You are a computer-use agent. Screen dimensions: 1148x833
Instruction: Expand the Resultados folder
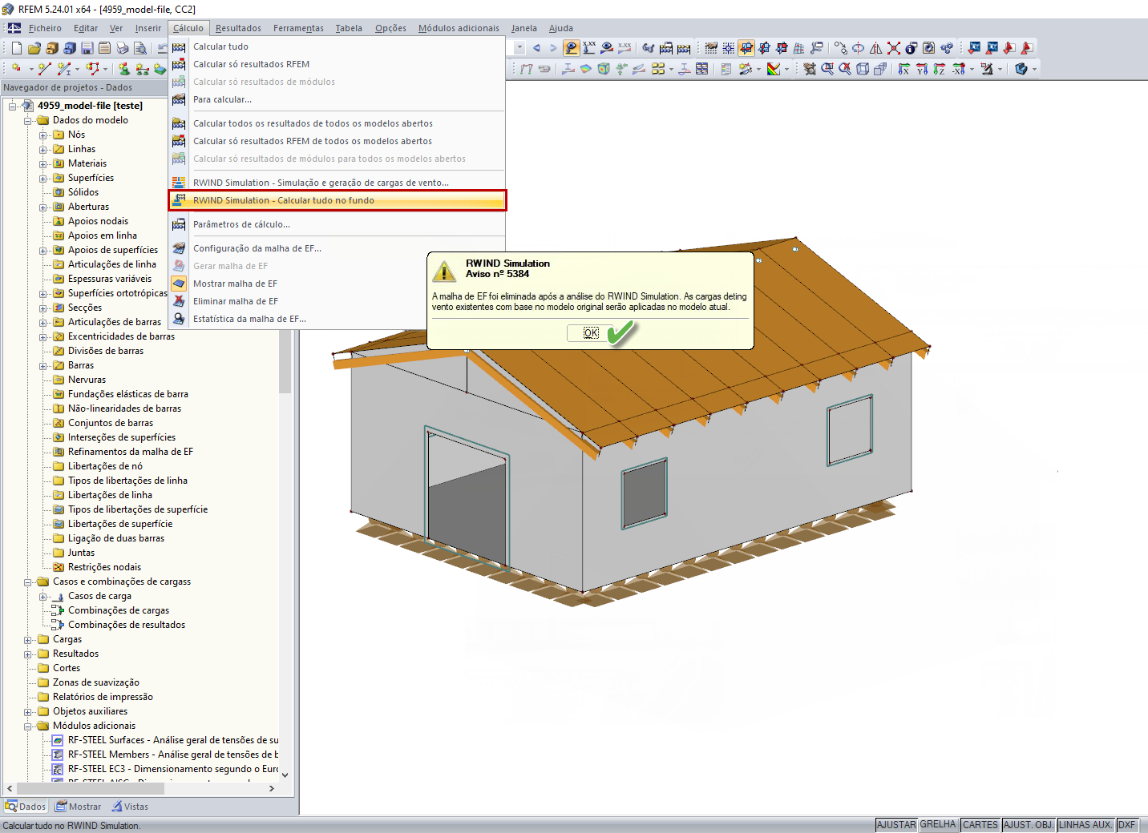(28, 654)
